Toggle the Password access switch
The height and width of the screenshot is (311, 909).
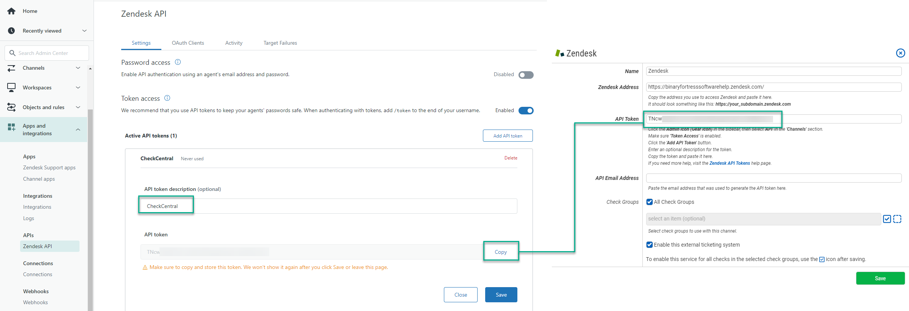pos(526,75)
